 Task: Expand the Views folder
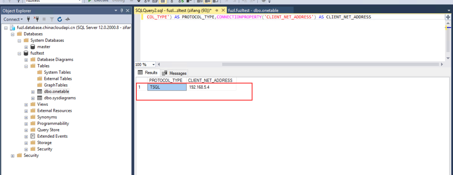click(x=26, y=105)
